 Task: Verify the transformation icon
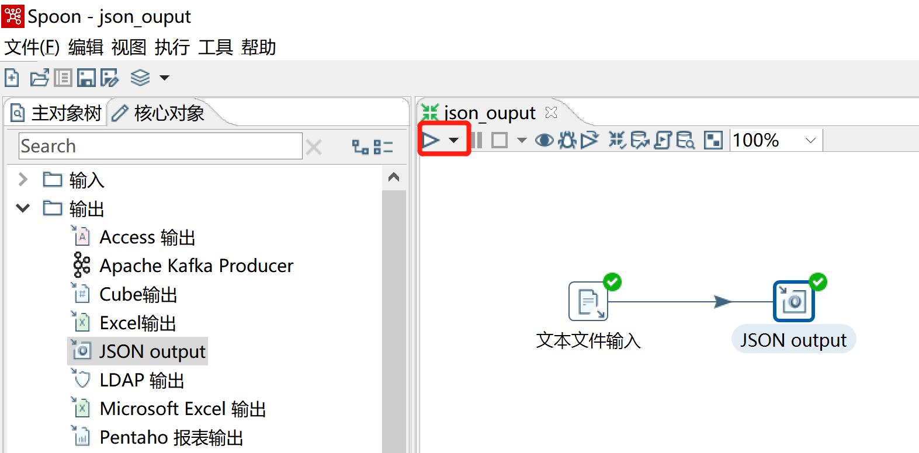coord(617,140)
